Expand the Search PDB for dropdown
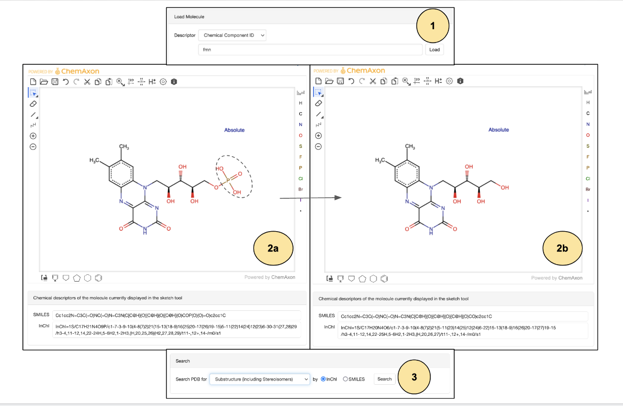Screen dimensions: 623x406 point(259,379)
